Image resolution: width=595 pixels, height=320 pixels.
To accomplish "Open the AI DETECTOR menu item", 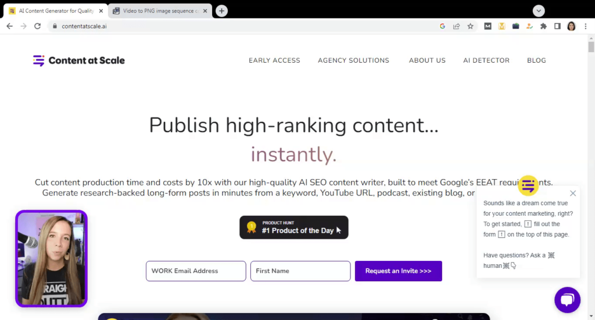I will 486,60.
